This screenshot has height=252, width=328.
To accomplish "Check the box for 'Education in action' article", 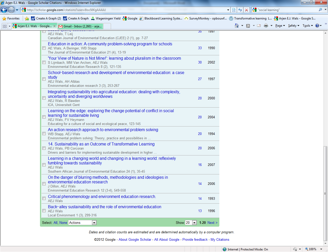I will click(44, 48).
